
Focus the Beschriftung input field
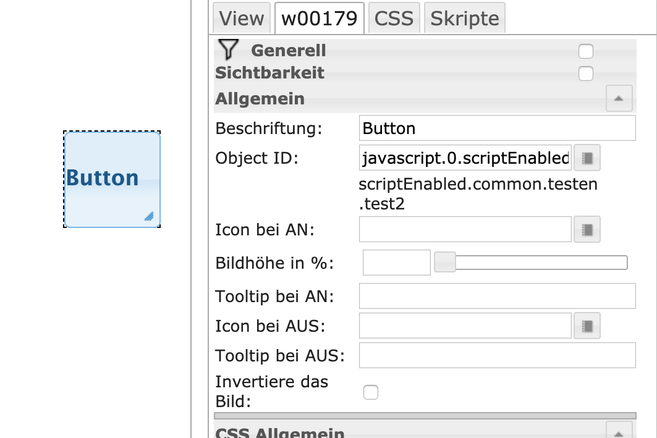click(x=498, y=128)
